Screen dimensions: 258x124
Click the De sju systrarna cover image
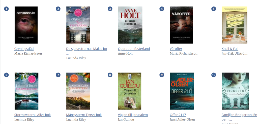tap(78, 25)
